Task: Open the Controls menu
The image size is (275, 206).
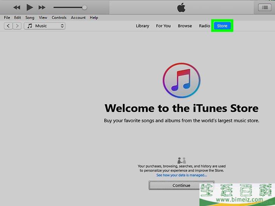Action: pos(59,18)
